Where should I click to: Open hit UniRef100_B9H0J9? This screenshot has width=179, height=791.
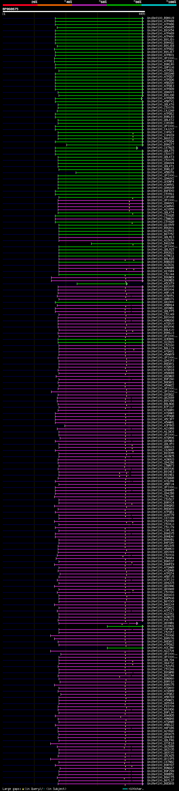161,18
